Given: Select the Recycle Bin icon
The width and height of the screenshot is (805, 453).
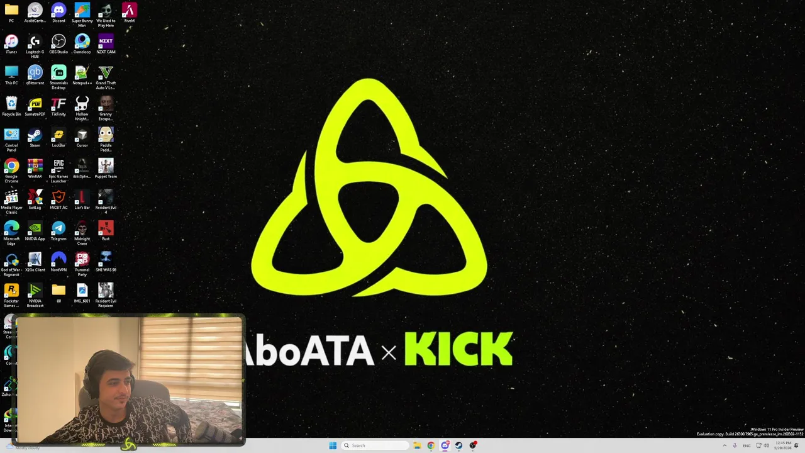Looking at the screenshot, I should [x=11, y=106].
